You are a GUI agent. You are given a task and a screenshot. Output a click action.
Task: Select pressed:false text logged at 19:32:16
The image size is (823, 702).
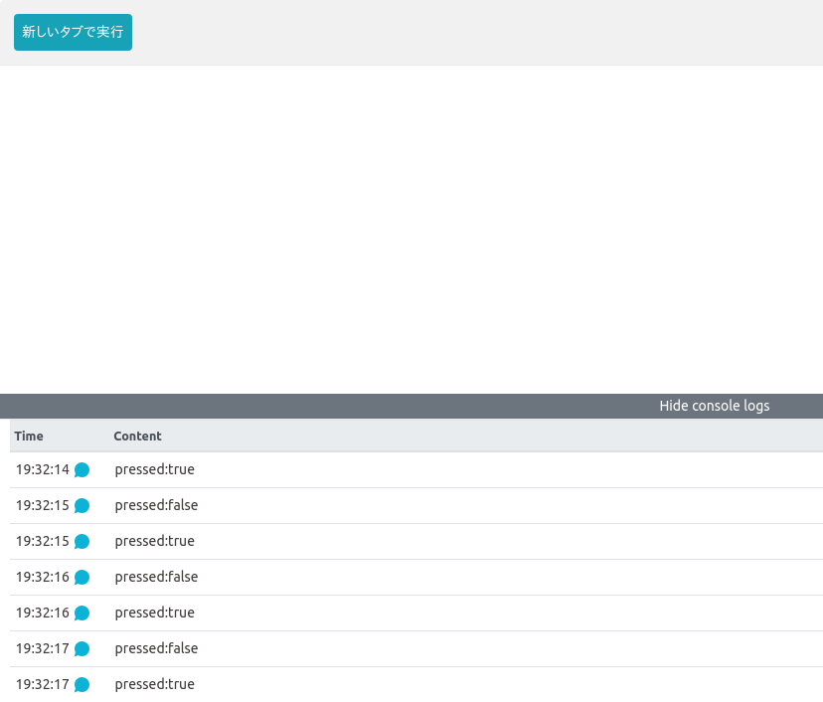[156, 577]
